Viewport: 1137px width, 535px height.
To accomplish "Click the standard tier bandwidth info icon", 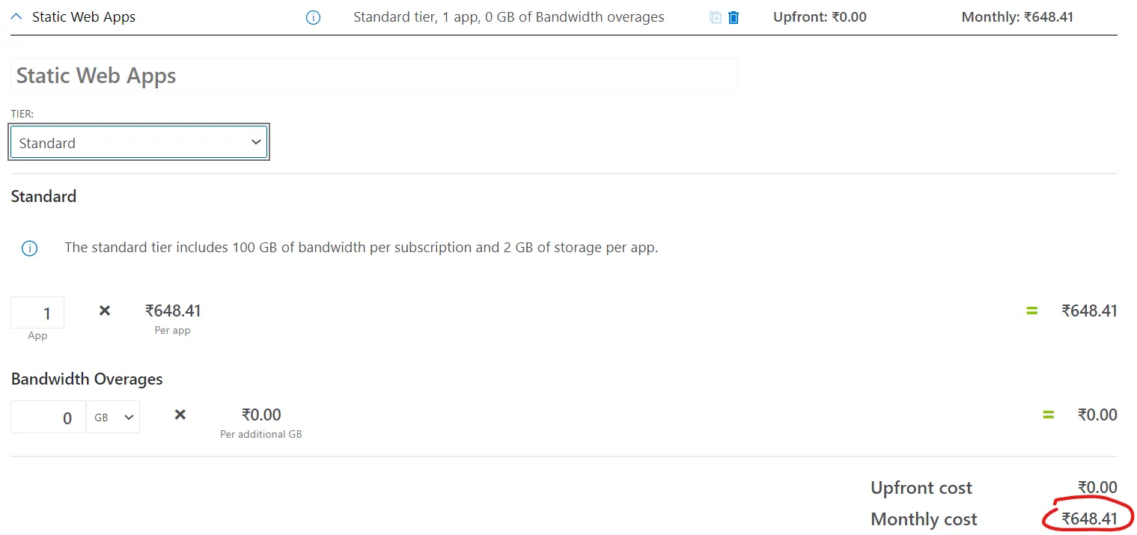I will pos(29,248).
